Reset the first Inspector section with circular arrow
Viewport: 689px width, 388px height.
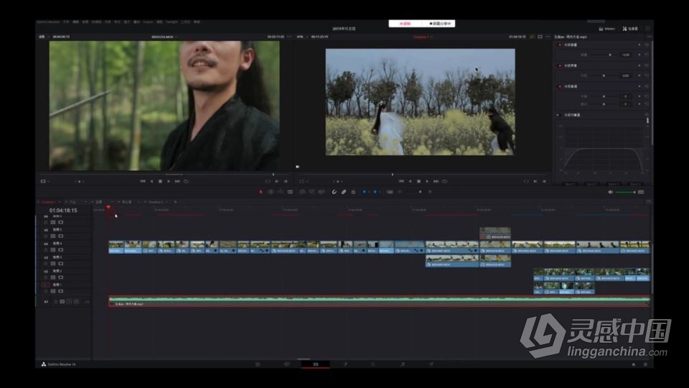click(x=647, y=45)
